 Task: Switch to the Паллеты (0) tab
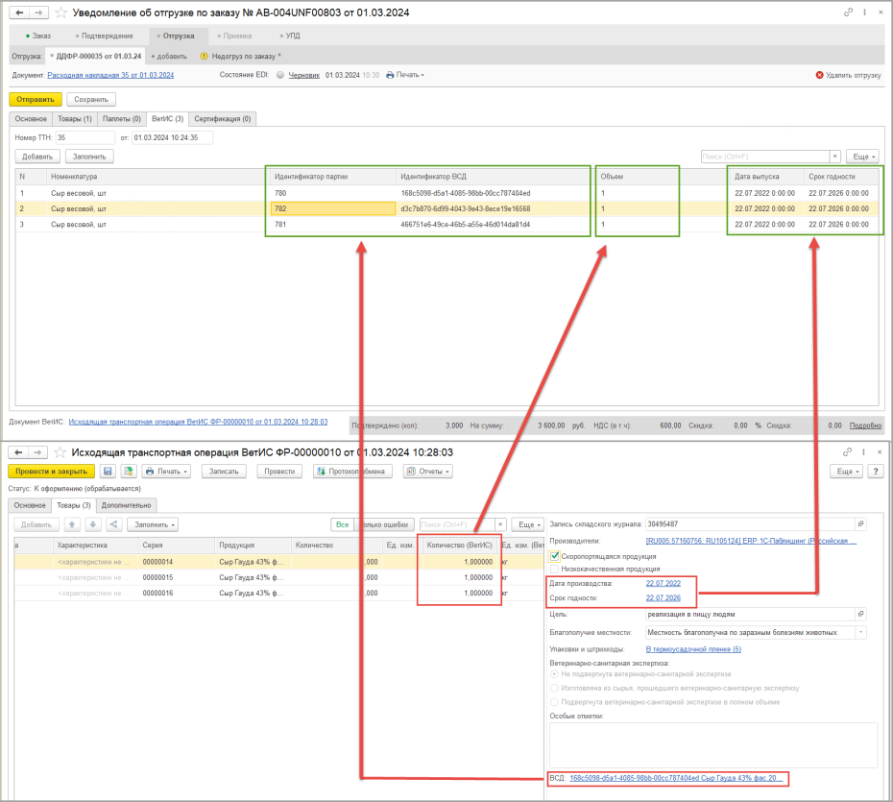pos(122,119)
